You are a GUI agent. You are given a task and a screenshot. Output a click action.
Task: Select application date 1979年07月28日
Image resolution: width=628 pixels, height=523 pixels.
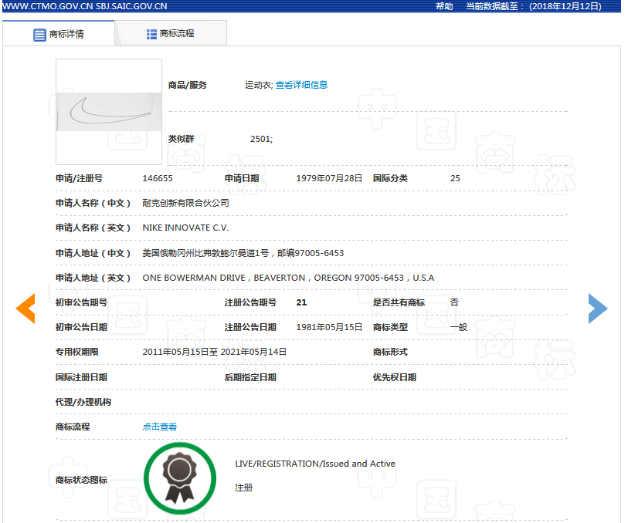point(329,178)
